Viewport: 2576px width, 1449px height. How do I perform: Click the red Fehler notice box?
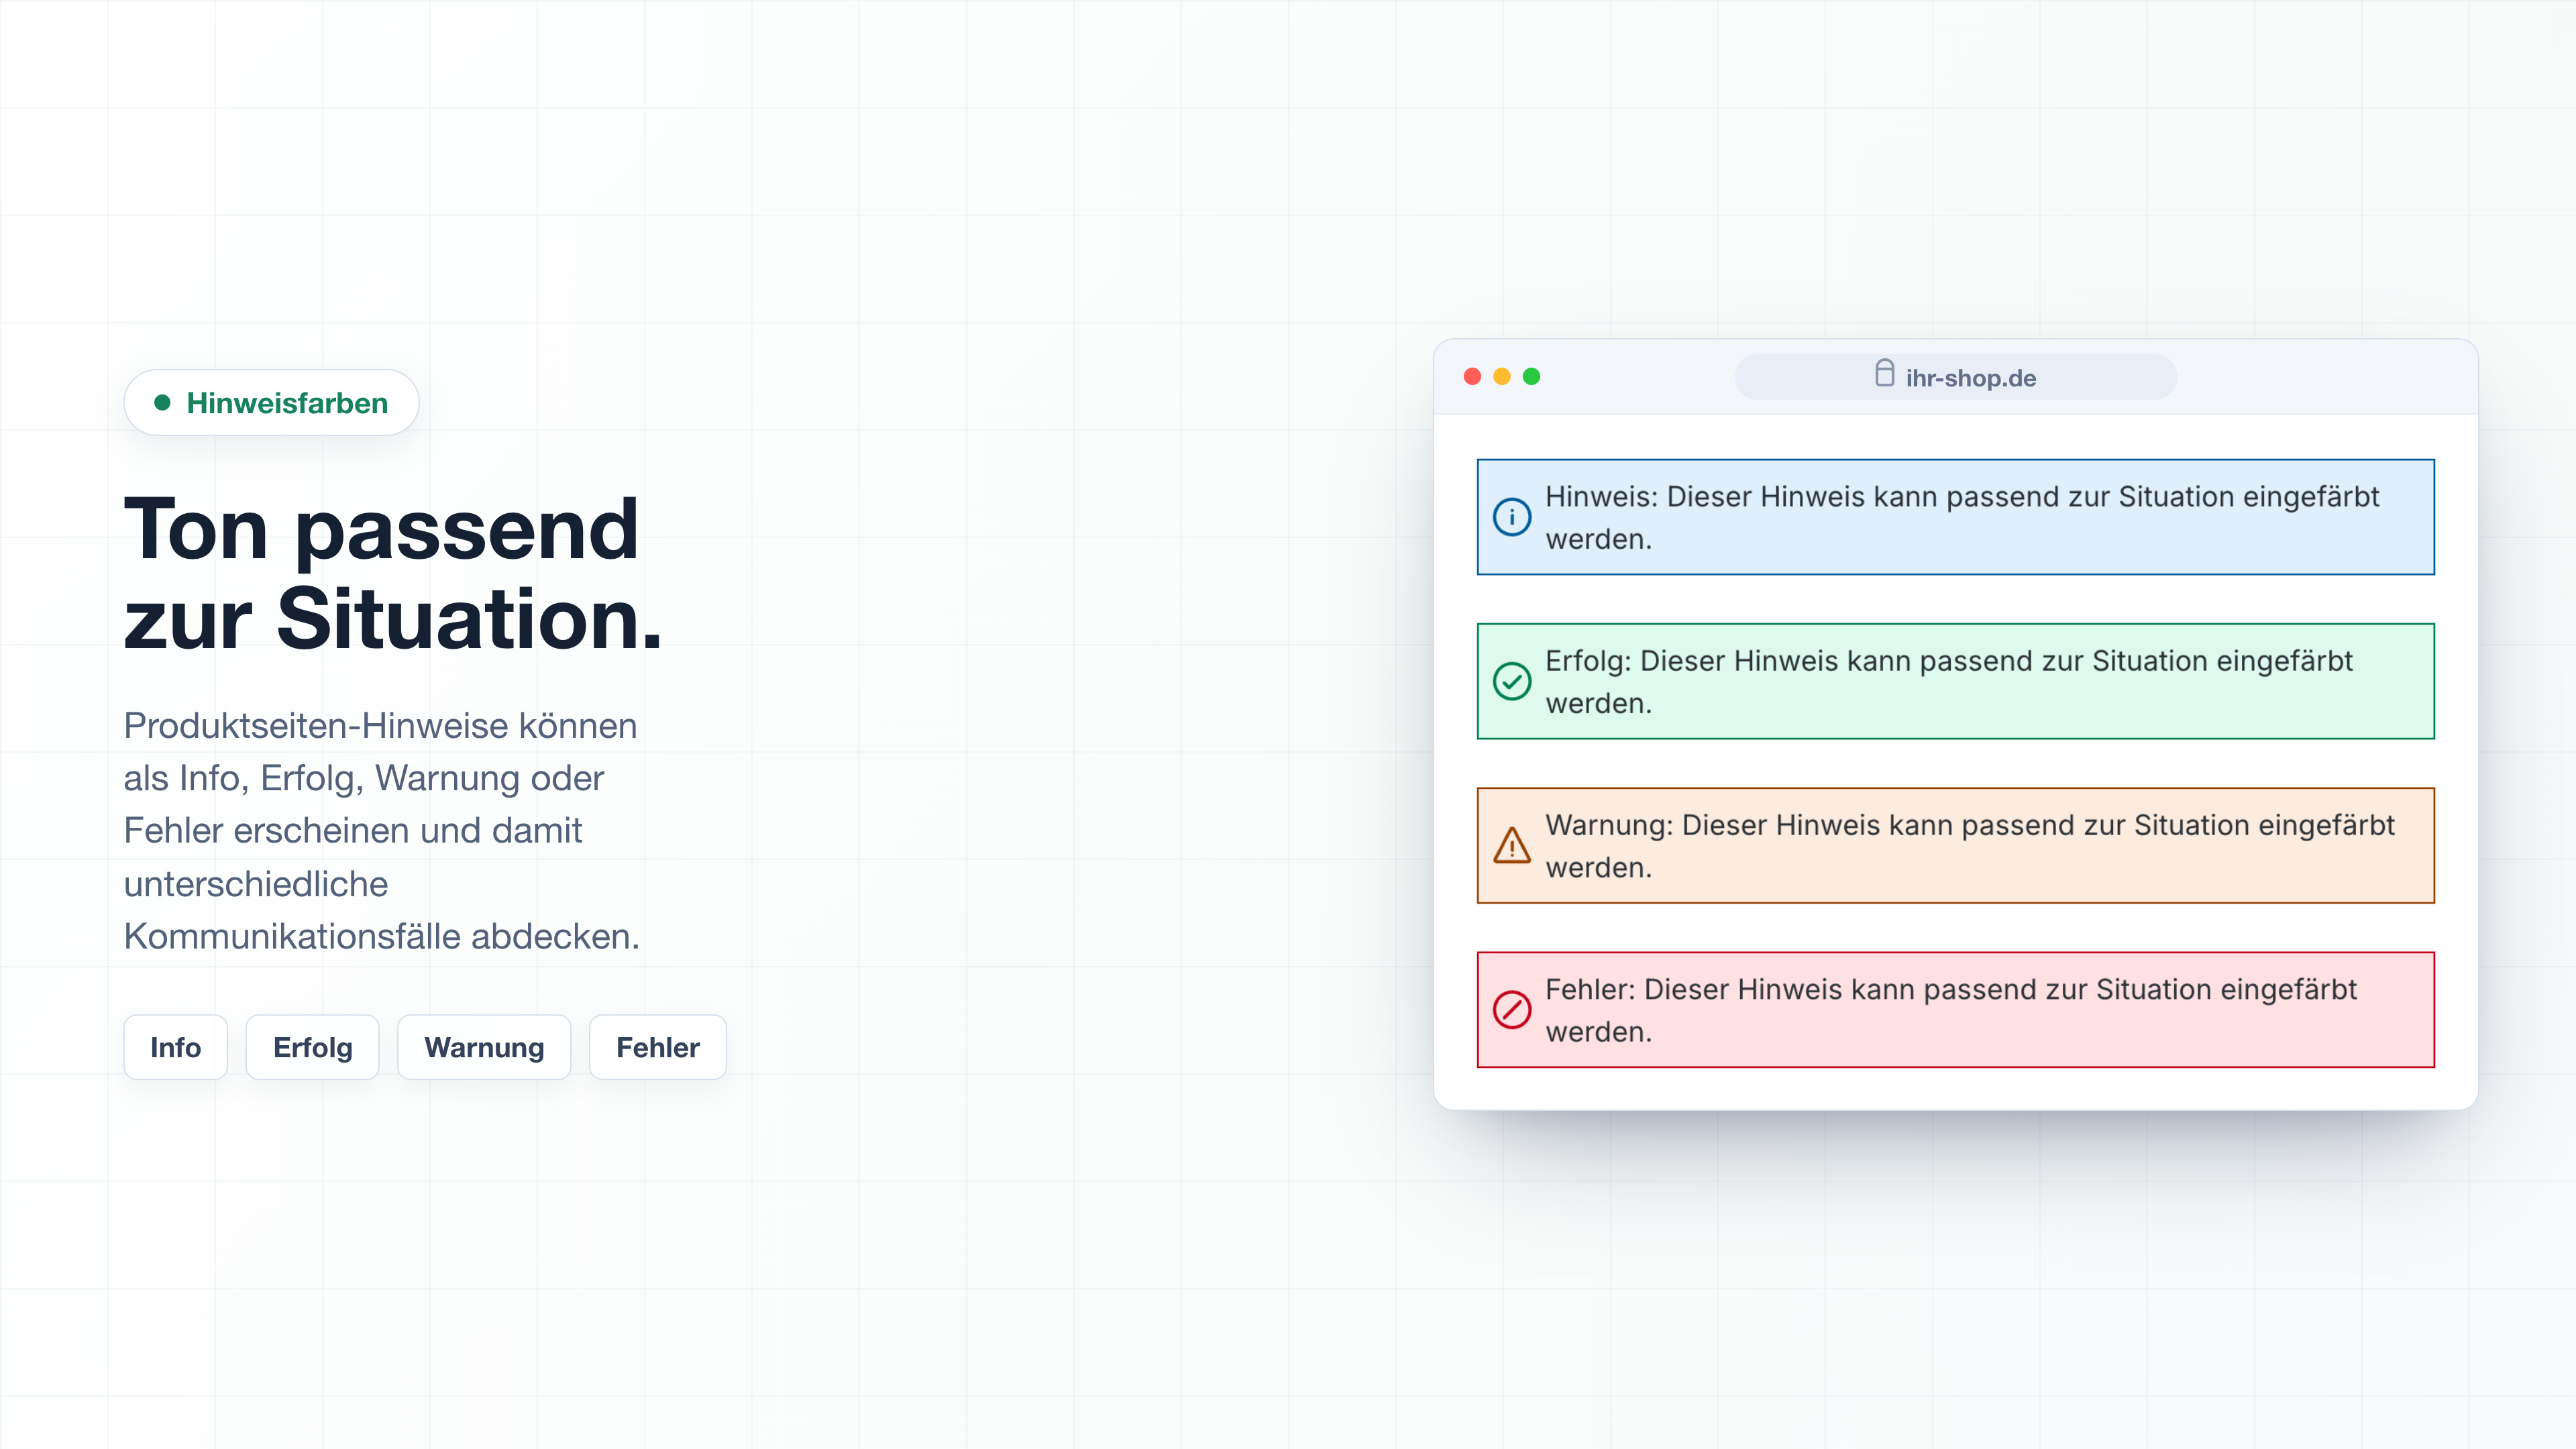[x=1955, y=1009]
